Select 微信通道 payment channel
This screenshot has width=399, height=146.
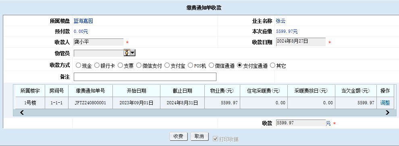(211, 65)
